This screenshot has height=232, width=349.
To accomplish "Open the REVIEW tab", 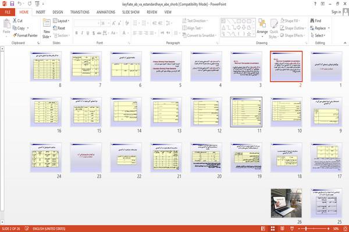I will tap(152, 12).
